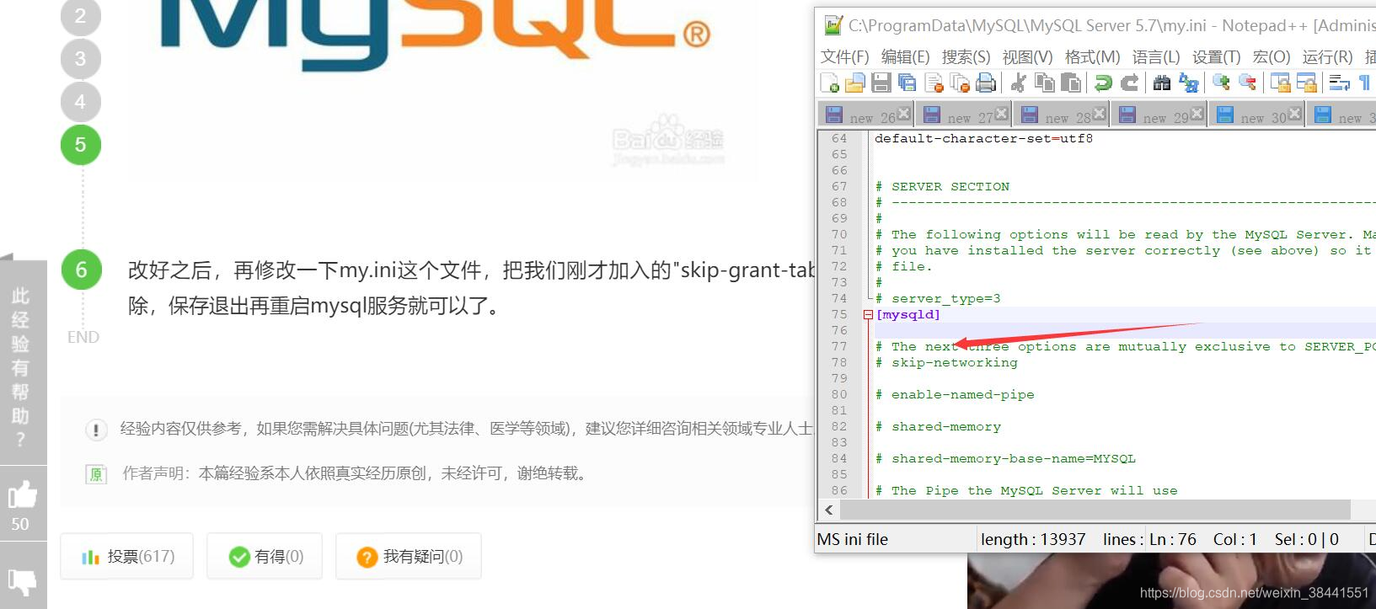Close the new 30 tab
This screenshot has width=1376, height=609.
[1294, 113]
